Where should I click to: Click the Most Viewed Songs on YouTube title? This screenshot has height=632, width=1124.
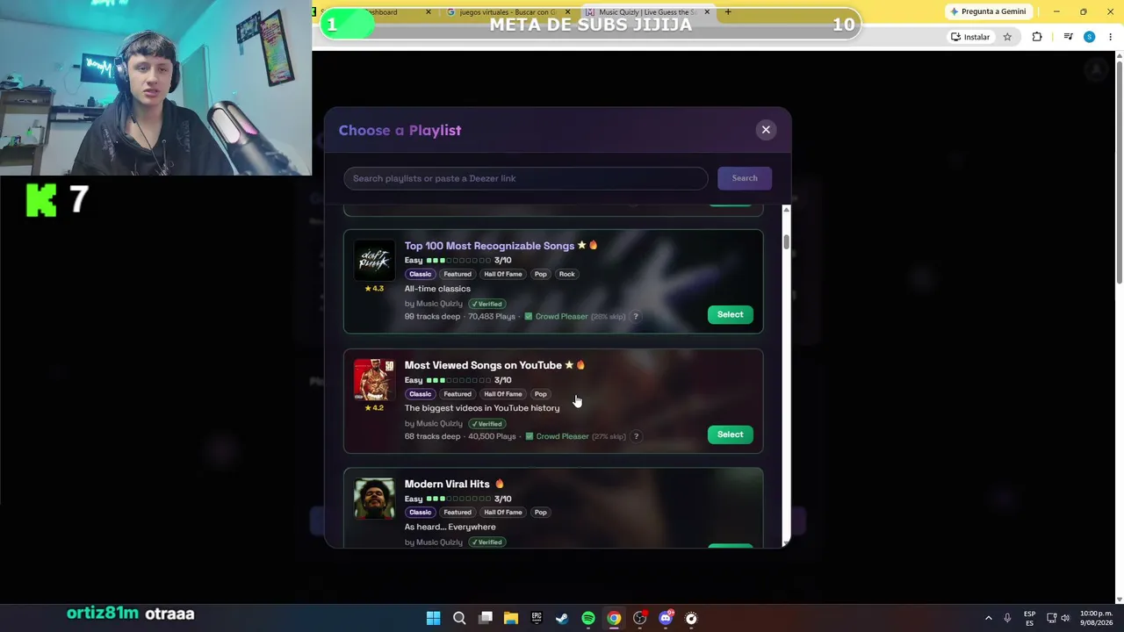[483, 365]
